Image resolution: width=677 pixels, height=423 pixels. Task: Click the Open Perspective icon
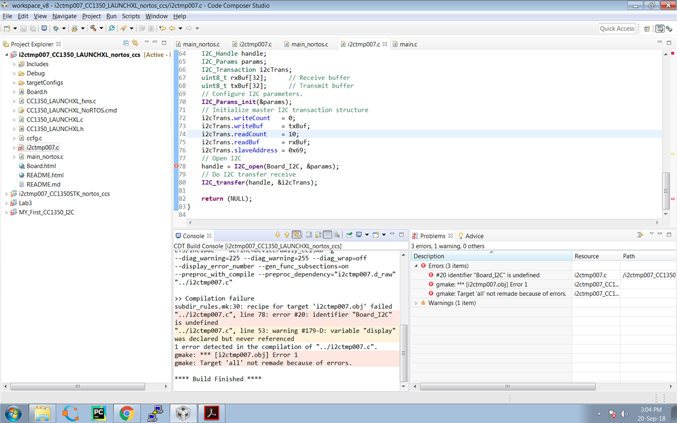click(647, 29)
